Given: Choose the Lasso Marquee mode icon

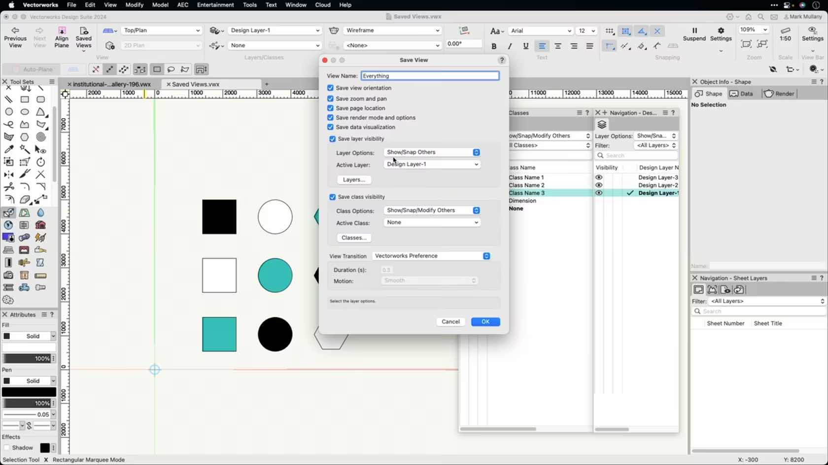Looking at the screenshot, I should pyautogui.click(x=171, y=69).
